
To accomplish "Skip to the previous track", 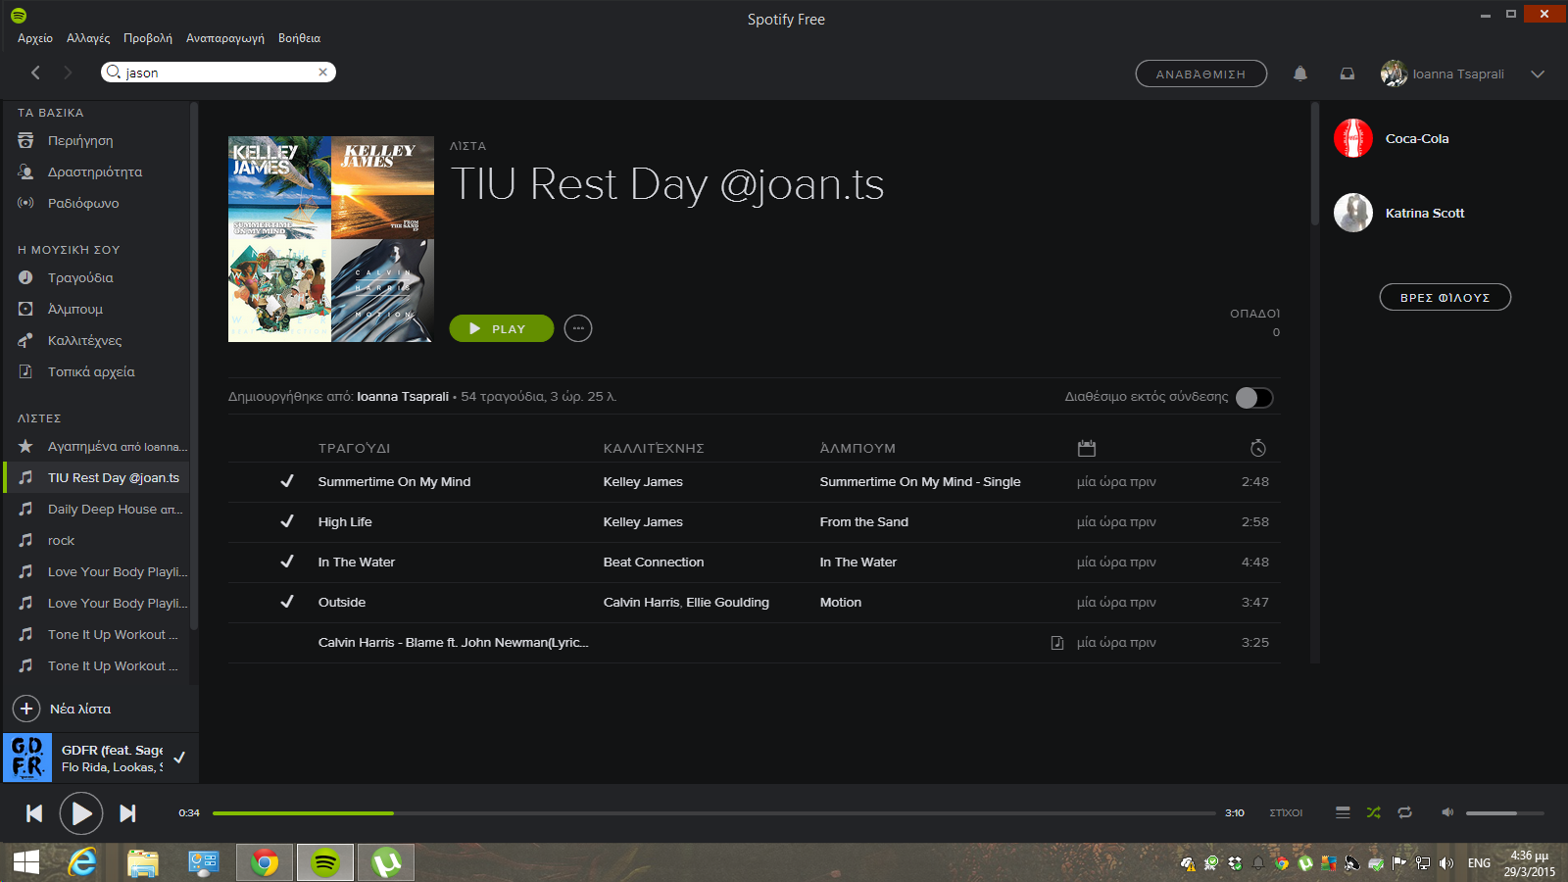I will [34, 813].
